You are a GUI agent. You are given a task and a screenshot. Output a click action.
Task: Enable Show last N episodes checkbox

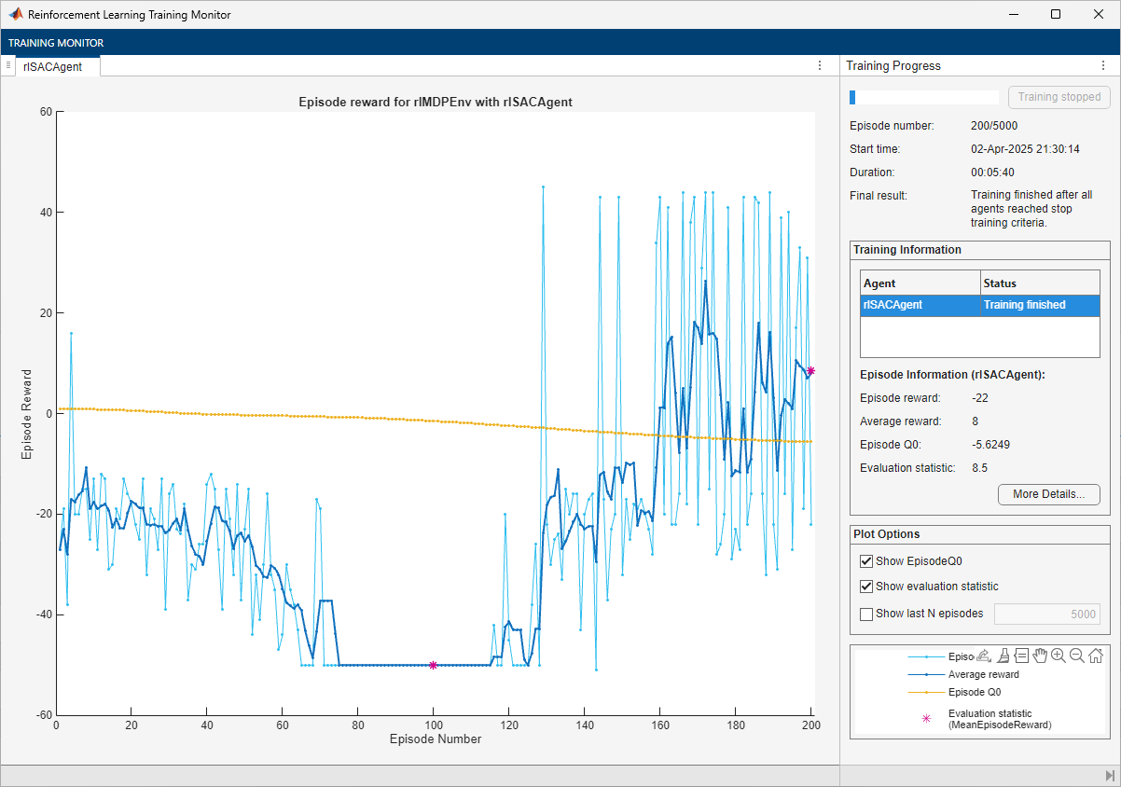click(x=866, y=614)
